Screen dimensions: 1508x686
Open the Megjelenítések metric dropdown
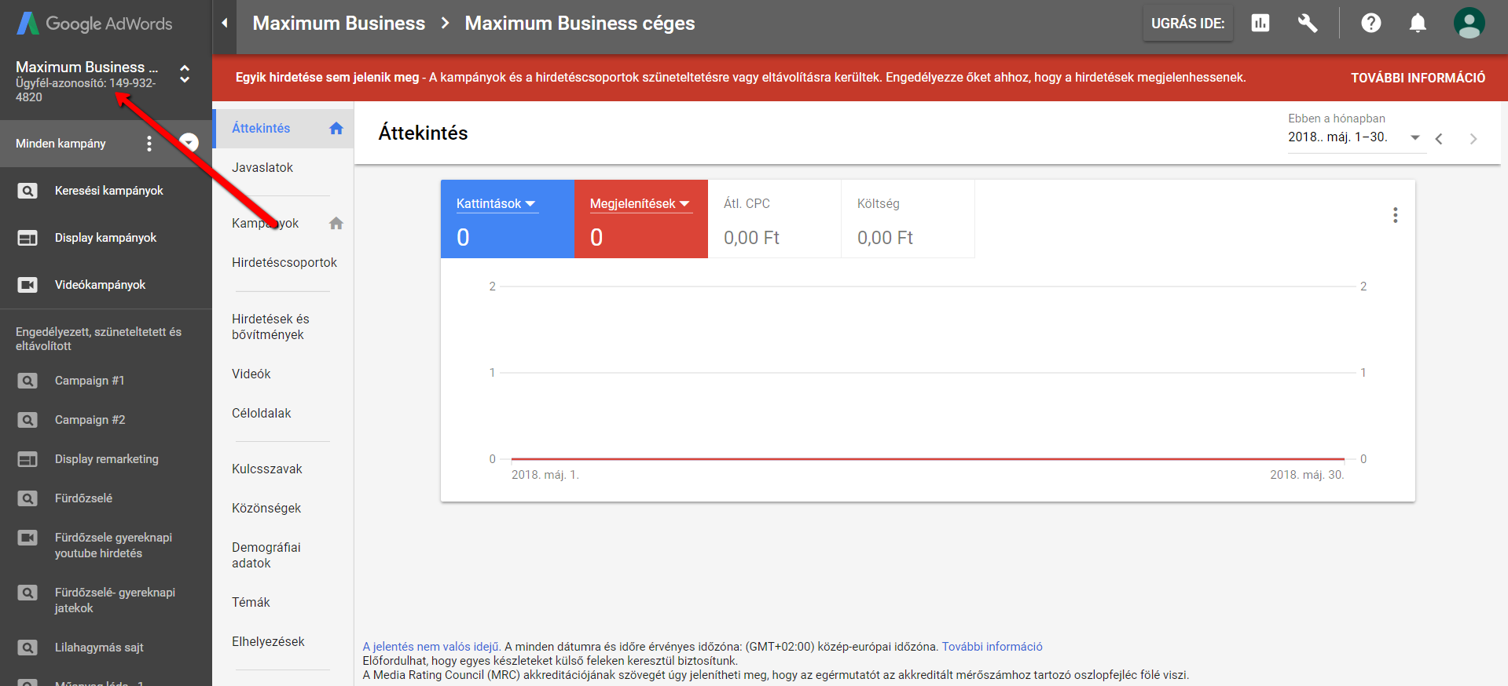tap(640, 204)
